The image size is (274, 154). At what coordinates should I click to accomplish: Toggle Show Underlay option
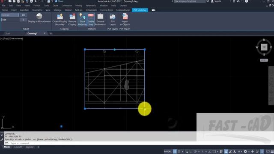82,20
